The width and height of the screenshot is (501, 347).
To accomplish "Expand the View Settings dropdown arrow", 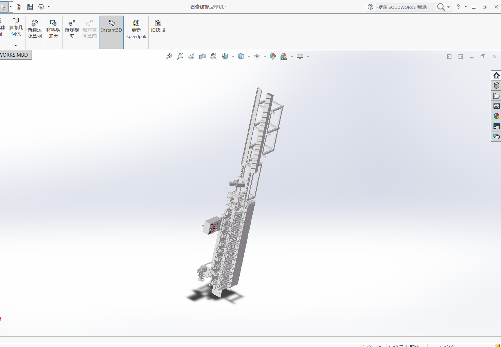I will tap(308, 57).
